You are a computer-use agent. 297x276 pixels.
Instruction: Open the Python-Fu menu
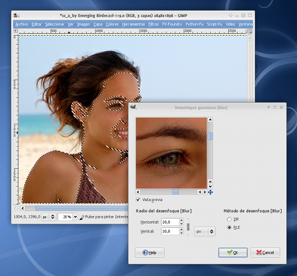(x=194, y=24)
